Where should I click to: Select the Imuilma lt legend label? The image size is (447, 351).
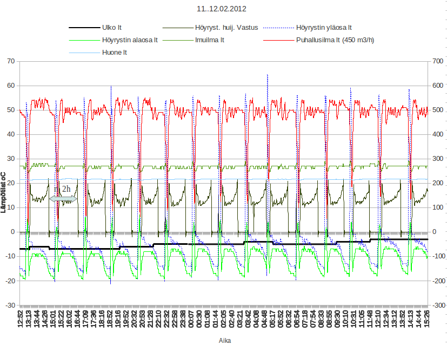click(x=210, y=40)
